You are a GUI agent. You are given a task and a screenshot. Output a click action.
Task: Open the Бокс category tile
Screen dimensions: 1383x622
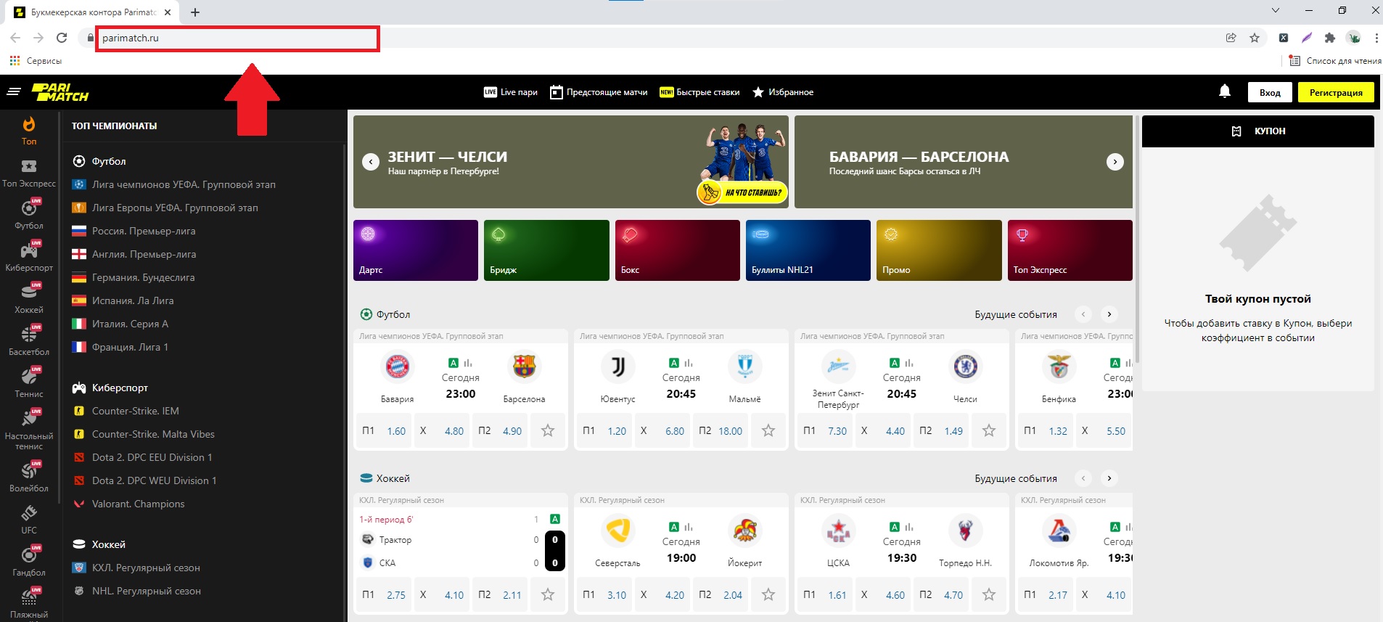click(678, 250)
